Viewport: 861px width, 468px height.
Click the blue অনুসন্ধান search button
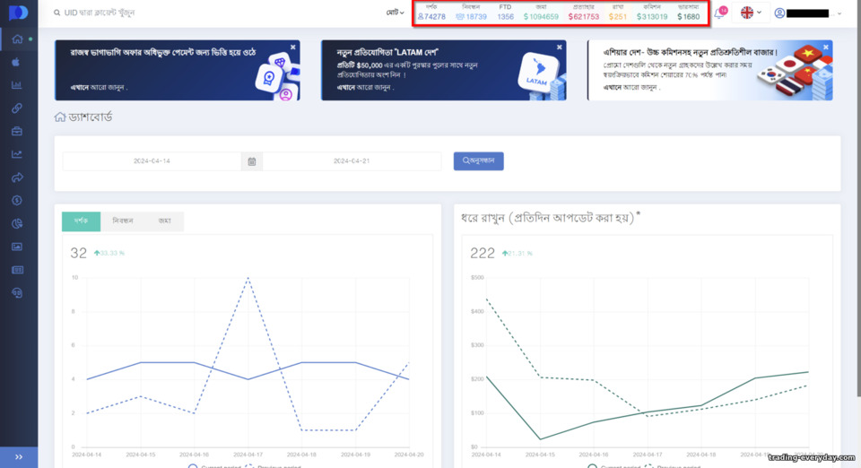[478, 160]
